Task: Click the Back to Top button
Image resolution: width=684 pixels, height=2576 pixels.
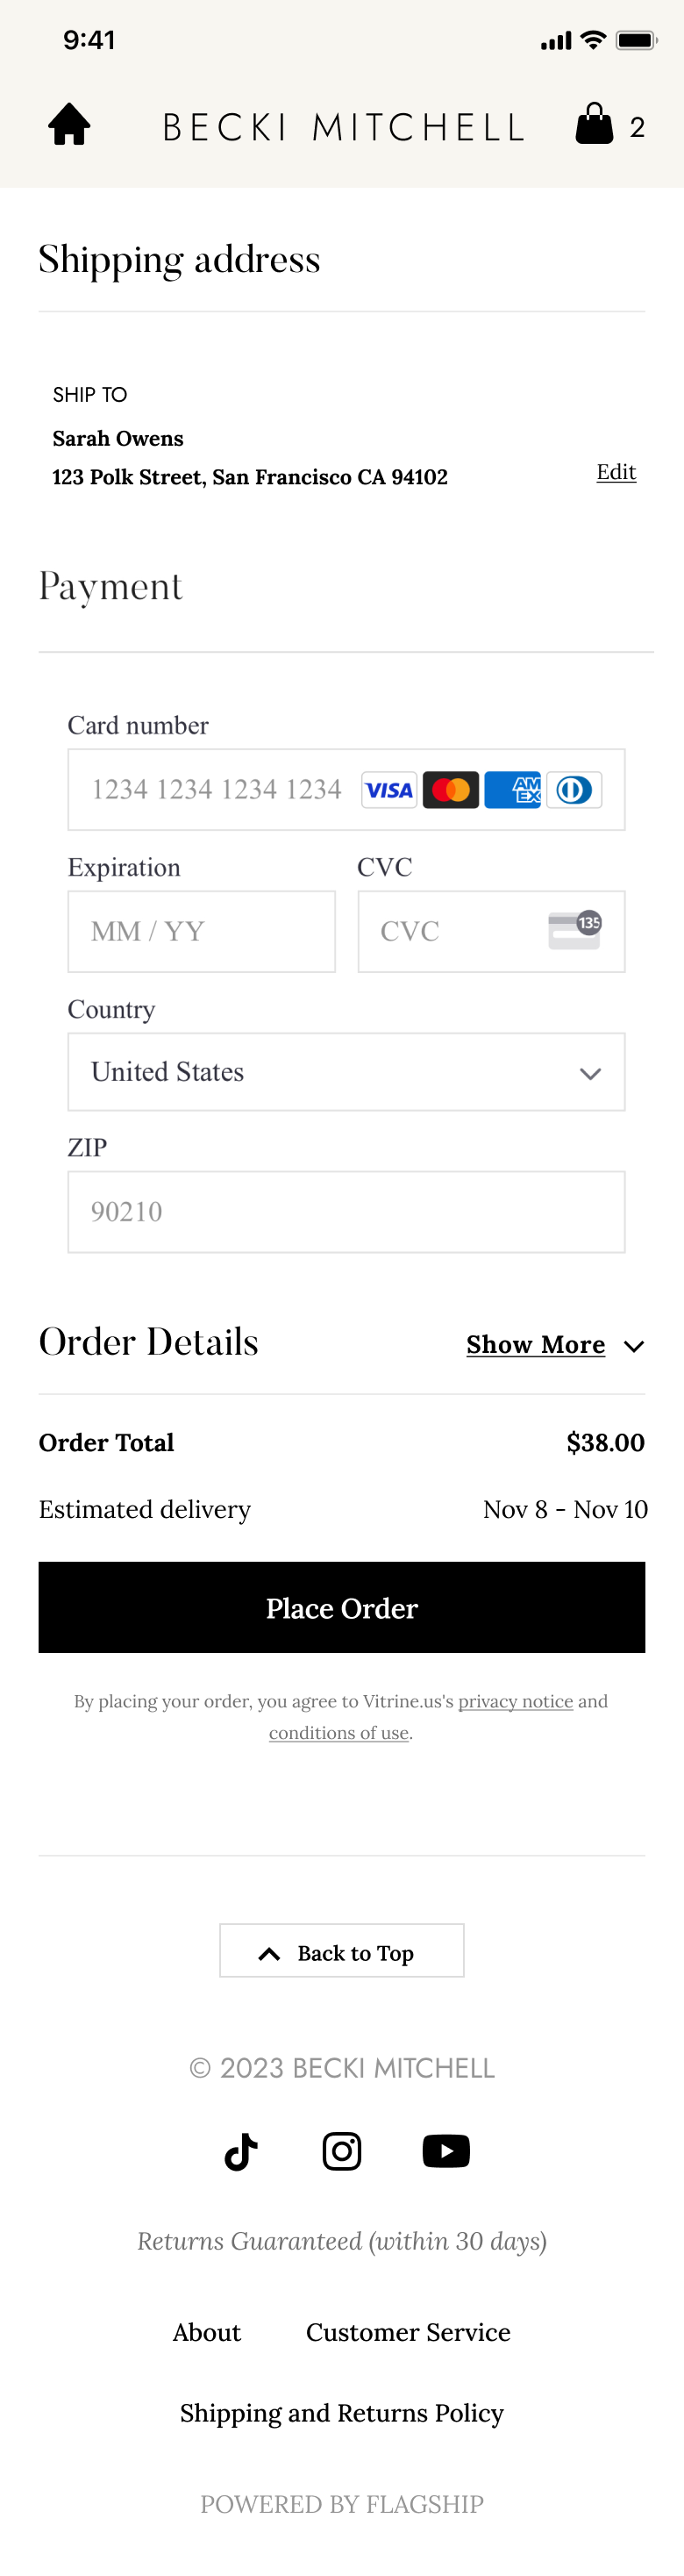Action: coord(342,1950)
